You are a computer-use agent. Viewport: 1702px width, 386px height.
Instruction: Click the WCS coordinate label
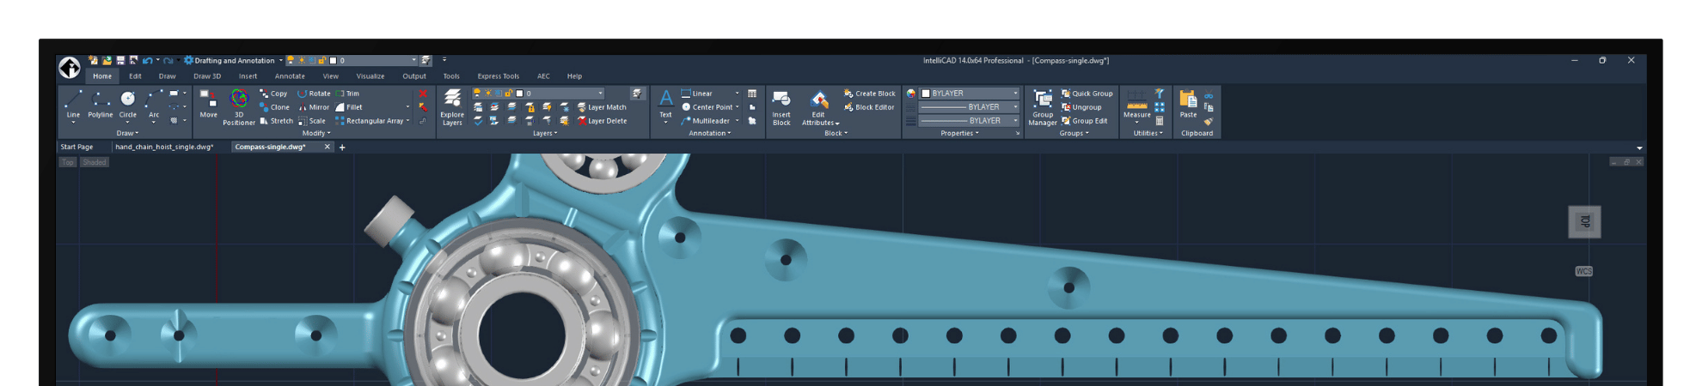click(x=1583, y=271)
